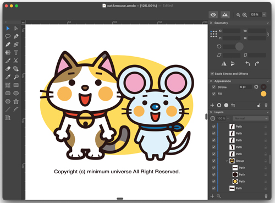Screen dimensions: 275x203
Task: Uncheck the Stroke checkbox in Appearance
Action: tap(213, 87)
